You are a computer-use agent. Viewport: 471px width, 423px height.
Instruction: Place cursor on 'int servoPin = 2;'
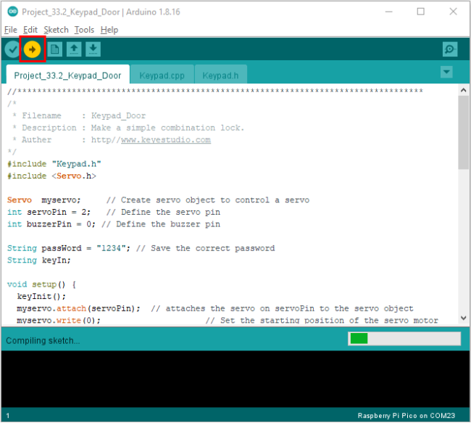49,212
